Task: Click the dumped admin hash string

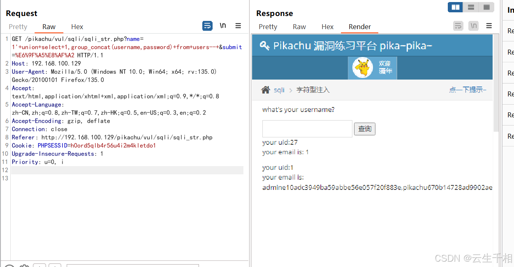Action: click(377, 187)
